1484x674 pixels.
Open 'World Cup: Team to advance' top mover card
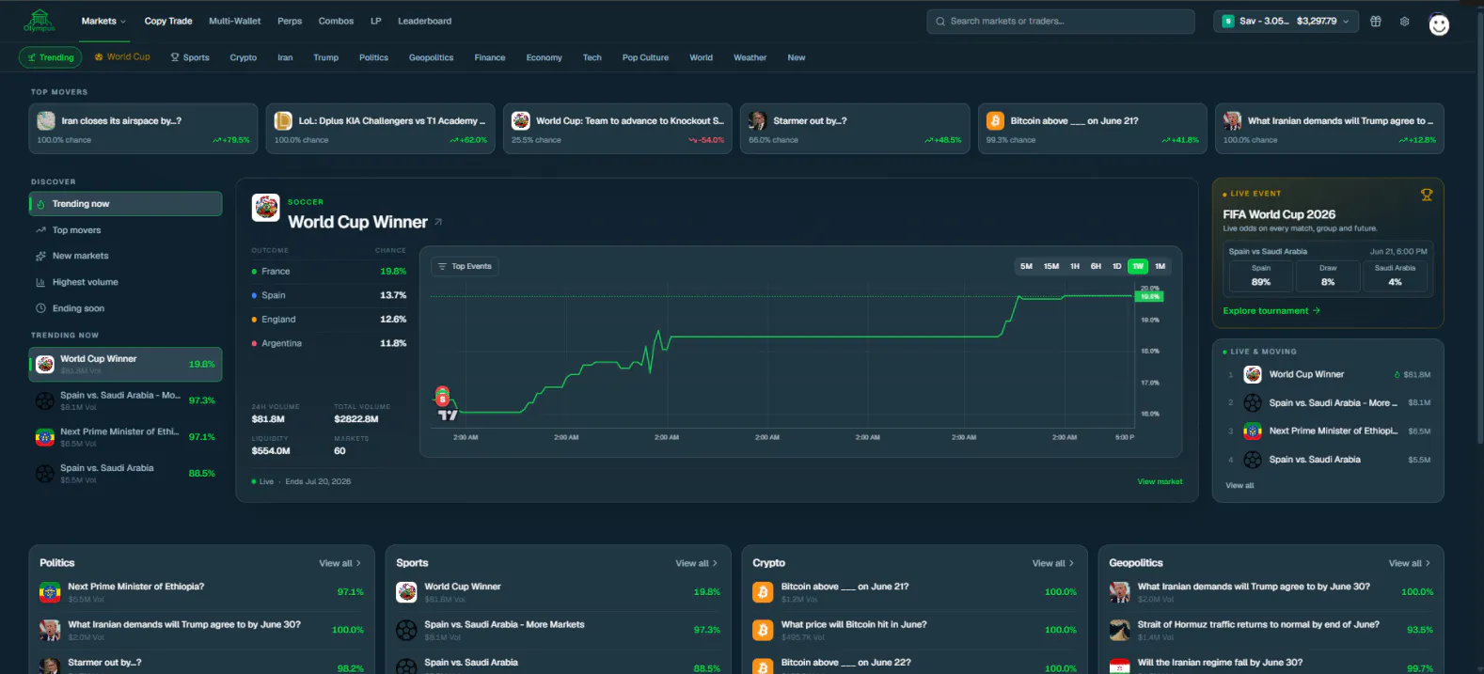pyautogui.click(x=620, y=129)
